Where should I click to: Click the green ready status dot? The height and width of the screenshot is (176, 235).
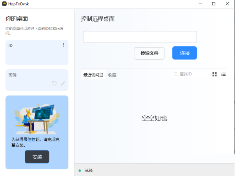pyautogui.click(x=80, y=170)
